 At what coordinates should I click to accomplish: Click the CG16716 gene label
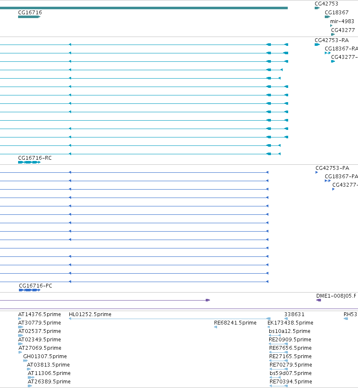click(30, 12)
